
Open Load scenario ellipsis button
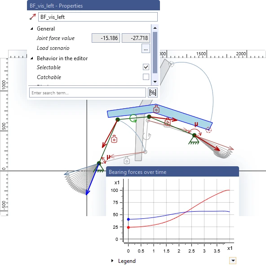pyautogui.click(x=146, y=49)
